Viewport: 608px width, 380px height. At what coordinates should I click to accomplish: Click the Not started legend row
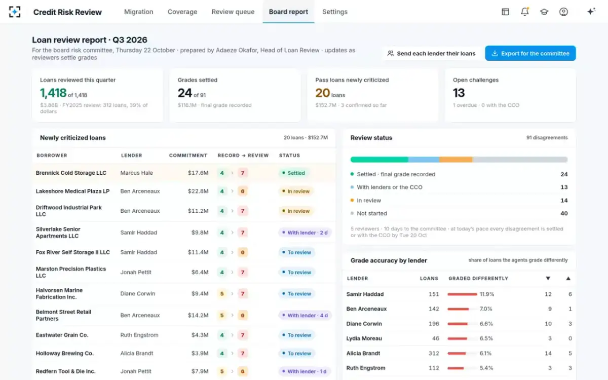tap(459, 213)
